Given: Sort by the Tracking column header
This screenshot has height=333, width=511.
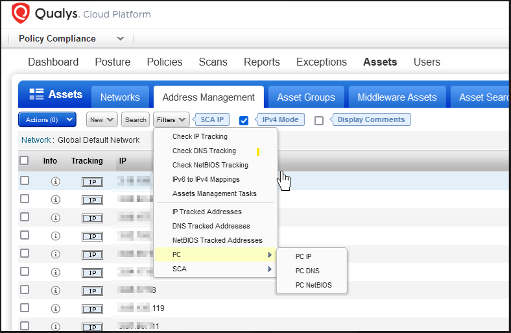Looking at the screenshot, I should point(87,160).
